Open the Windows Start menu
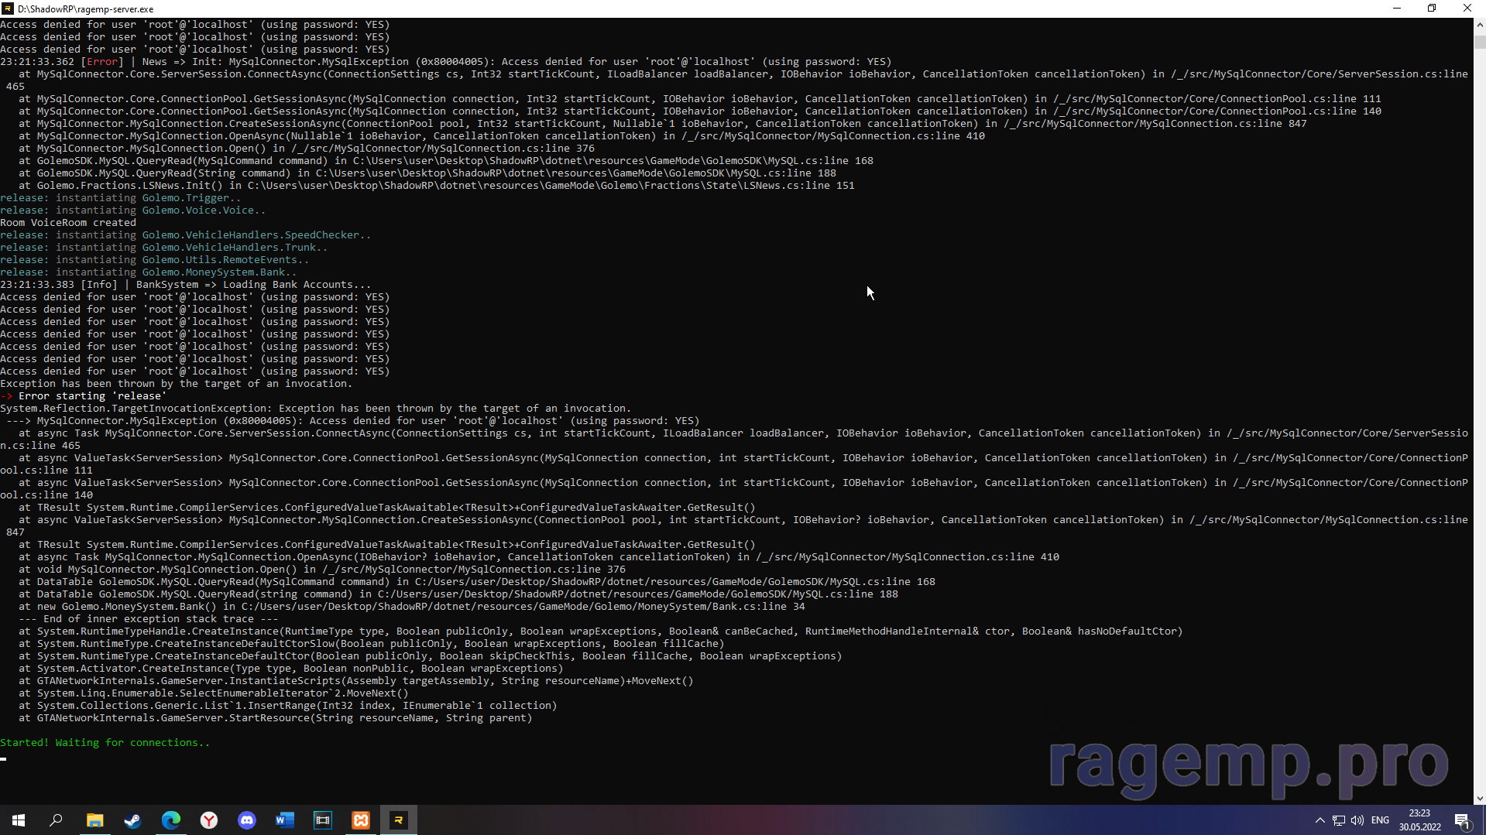 pyautogui.click(x=19, y=820)
